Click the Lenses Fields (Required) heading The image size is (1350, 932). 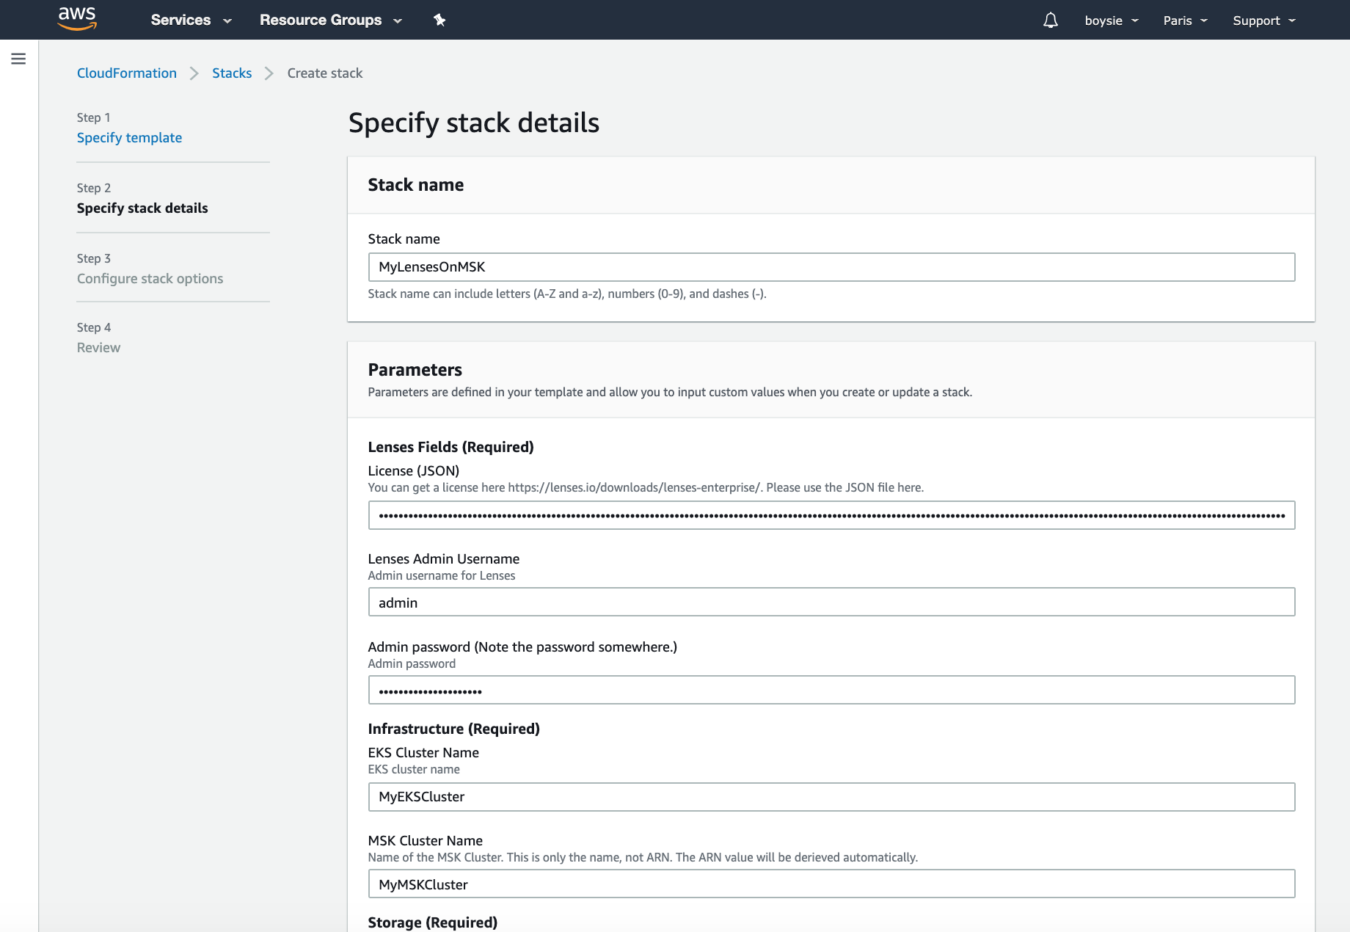[x=450, y=447]
